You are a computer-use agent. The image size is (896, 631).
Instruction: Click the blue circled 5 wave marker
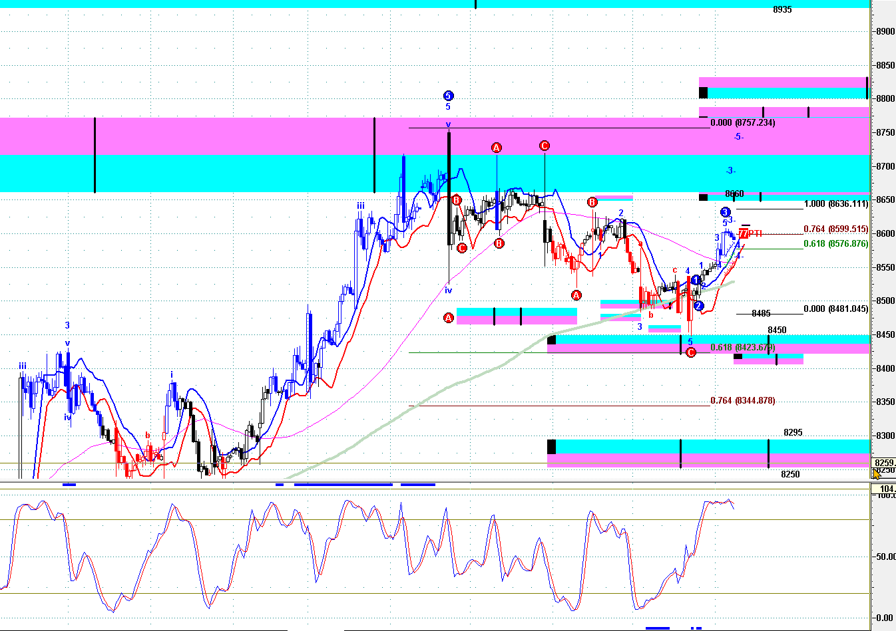[x=448, y=96]
